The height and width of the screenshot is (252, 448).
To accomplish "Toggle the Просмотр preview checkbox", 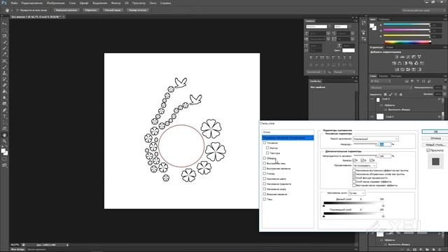I will tap(428, 150).
